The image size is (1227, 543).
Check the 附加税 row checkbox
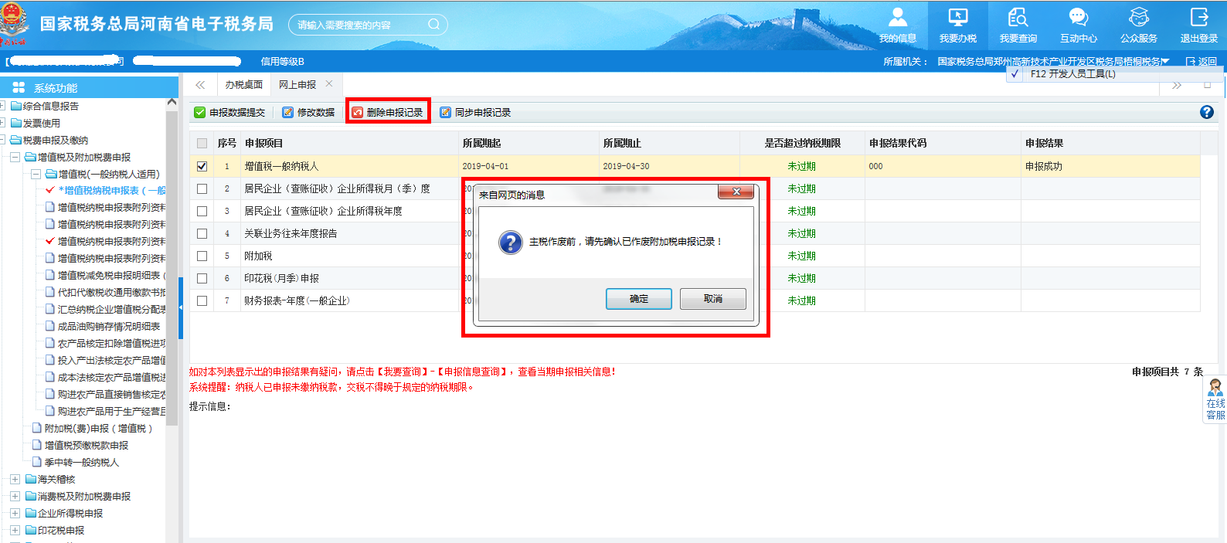tap(202, 256)
